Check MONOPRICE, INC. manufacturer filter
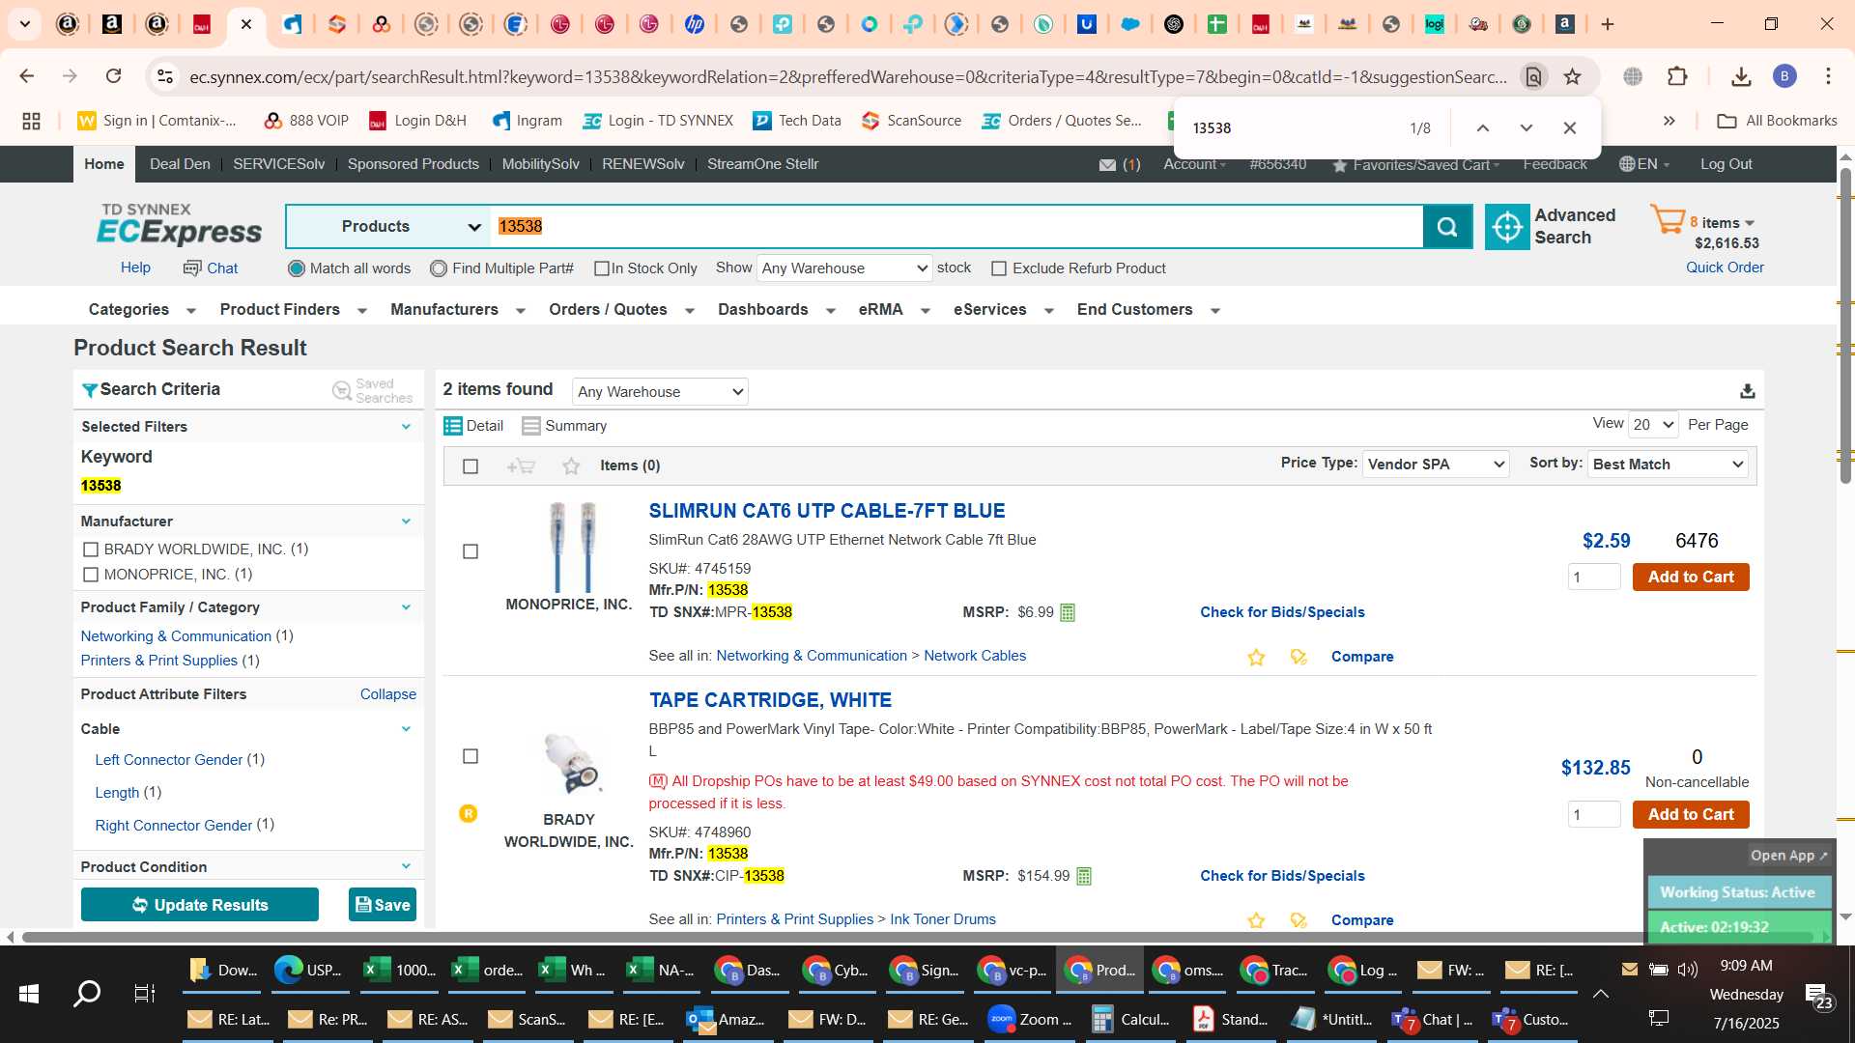 pyautogui.click(x=91, y=575)
